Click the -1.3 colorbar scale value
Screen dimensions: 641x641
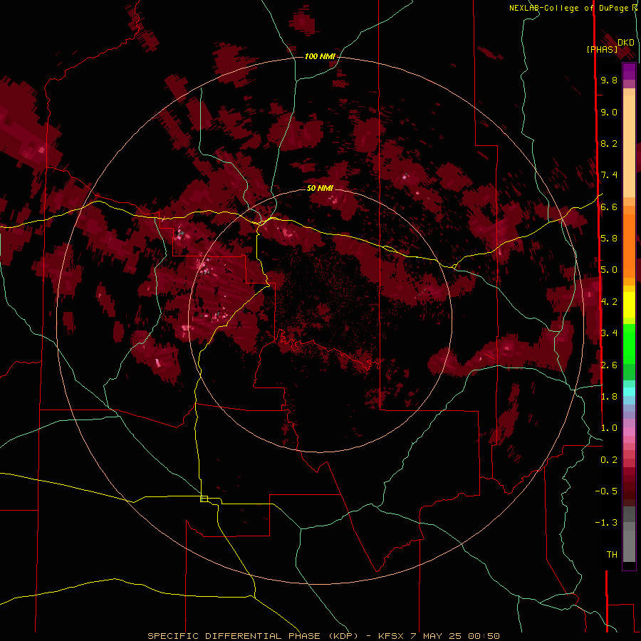point(606,523)
